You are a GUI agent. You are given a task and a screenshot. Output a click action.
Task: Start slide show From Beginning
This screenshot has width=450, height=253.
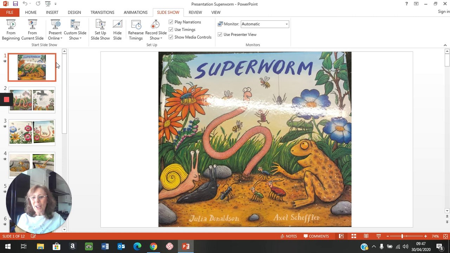pyautogui.click(x=11, y=30)
